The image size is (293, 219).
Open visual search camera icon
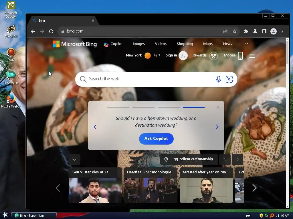tap(229, 79)
